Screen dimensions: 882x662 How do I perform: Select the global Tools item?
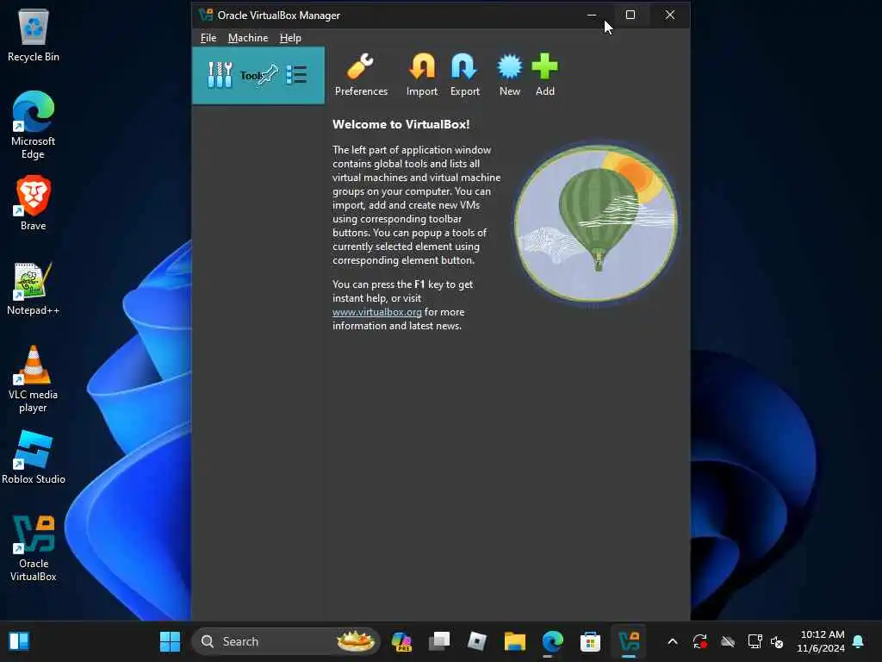coord(258,76)
